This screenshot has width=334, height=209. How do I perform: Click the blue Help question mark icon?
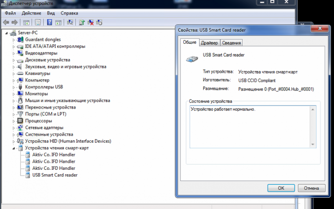pyautogui.click(x=49, y=22)
